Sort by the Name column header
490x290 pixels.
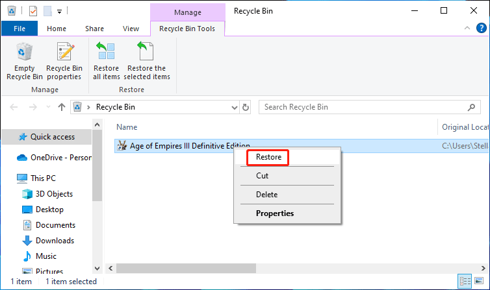click(127, 127)
